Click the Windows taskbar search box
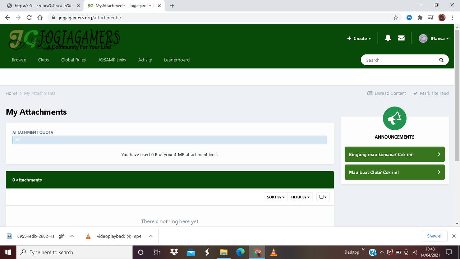 [74, 252]
